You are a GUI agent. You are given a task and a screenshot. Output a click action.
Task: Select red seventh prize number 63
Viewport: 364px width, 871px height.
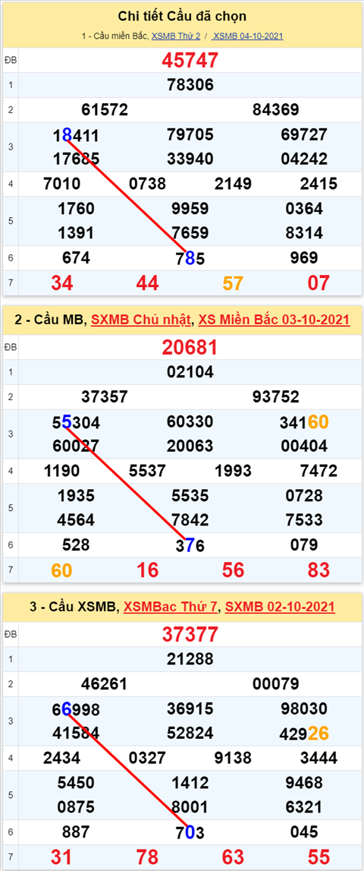click(x=233, y=857)
